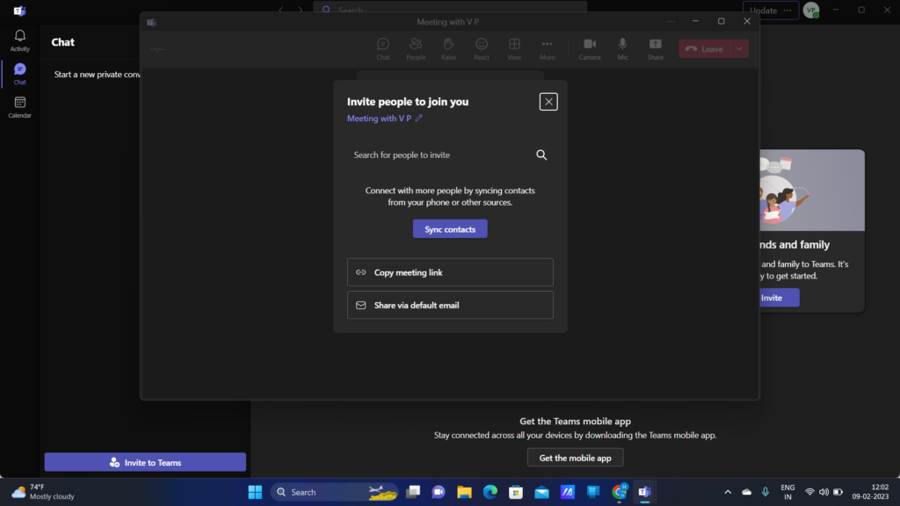Share via default email
Image resolution: width=900 pixels, height=506 pixels.
pos(450,305)
